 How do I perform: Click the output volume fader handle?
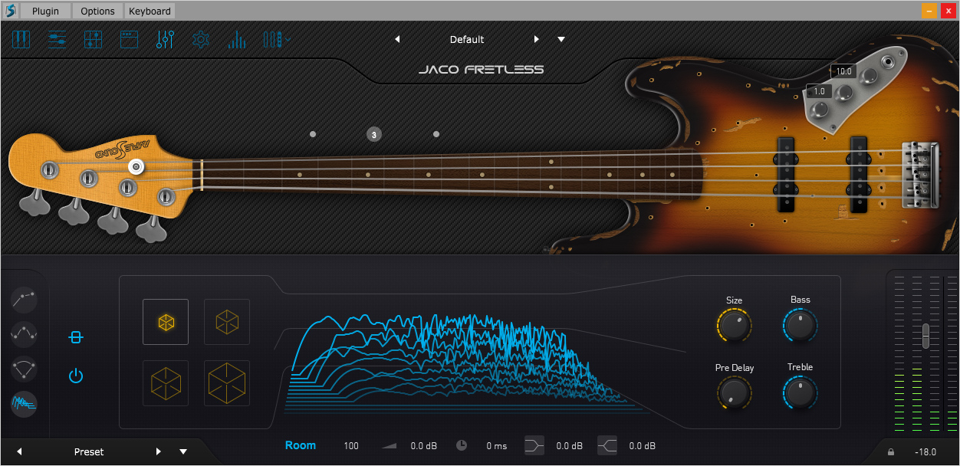point(925,336)
